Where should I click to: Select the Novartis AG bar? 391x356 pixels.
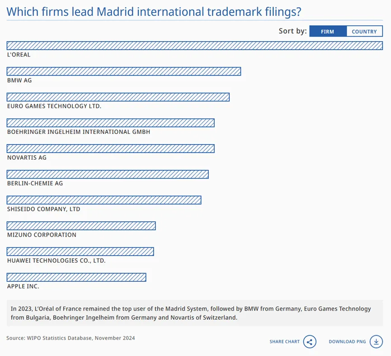[111, 148]
